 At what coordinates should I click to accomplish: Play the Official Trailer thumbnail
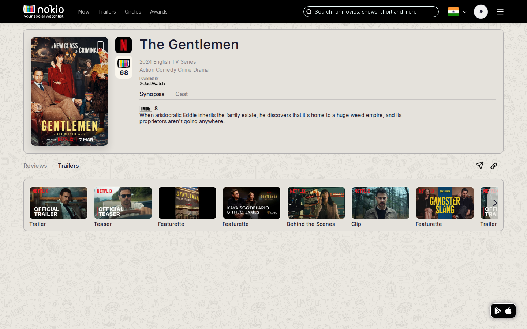(59, 203)
